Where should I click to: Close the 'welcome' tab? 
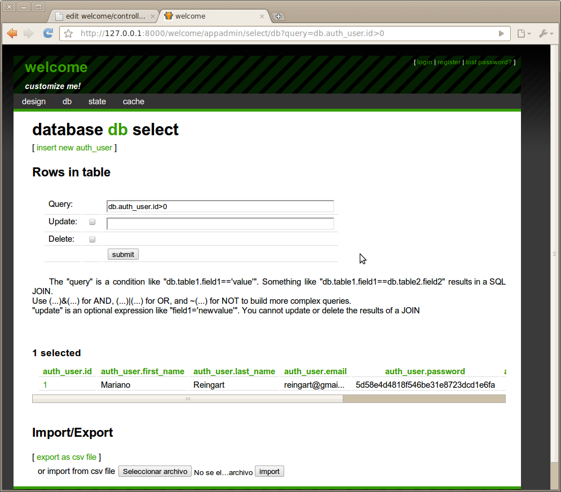(262, 16)
